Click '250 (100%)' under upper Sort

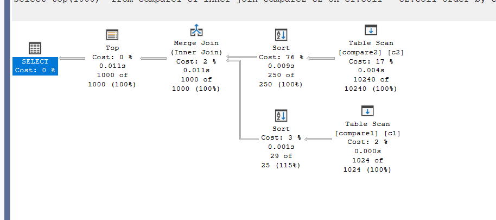coord(281,85)
